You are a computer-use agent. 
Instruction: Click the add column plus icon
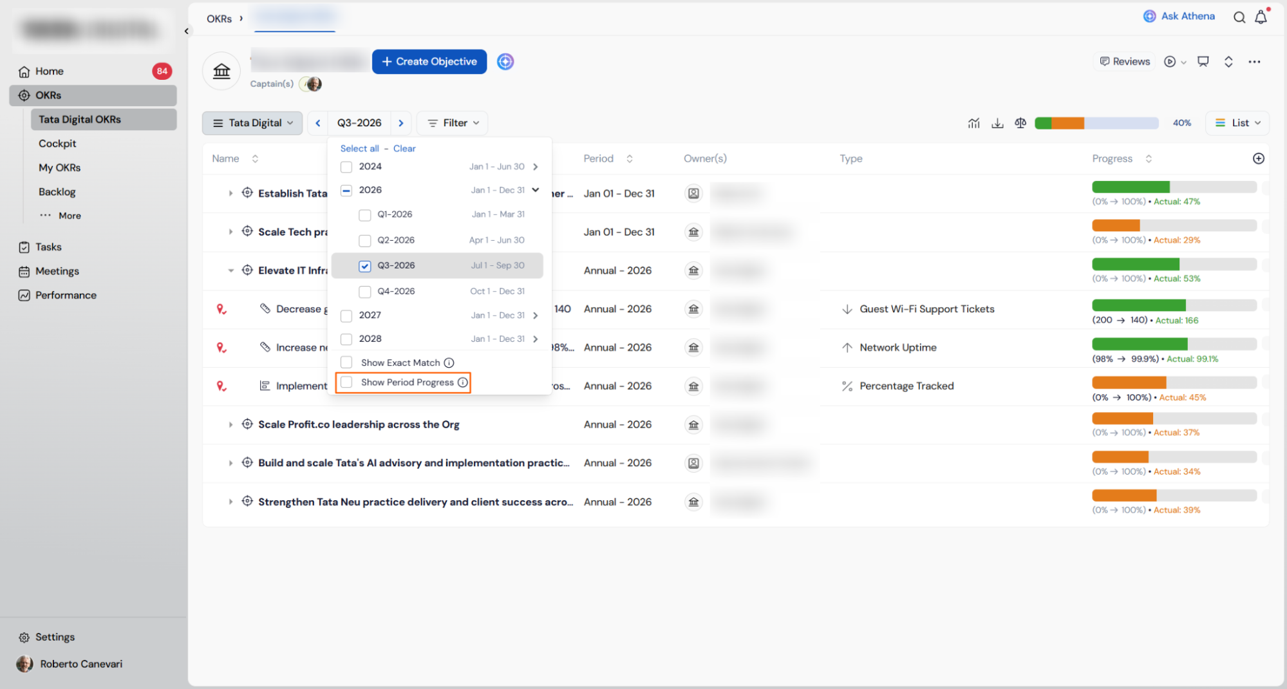tap(1259, 158)
